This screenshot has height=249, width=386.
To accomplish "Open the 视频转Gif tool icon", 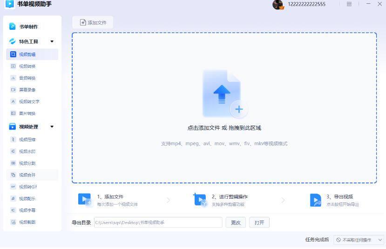I will click(x=14, y=187).
